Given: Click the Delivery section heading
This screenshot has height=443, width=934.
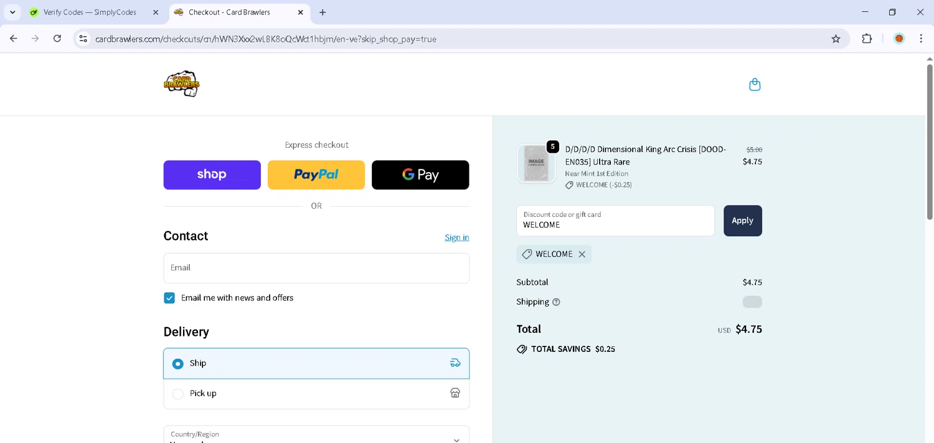Looking at the screenshot, I should [x=186, y=332].
